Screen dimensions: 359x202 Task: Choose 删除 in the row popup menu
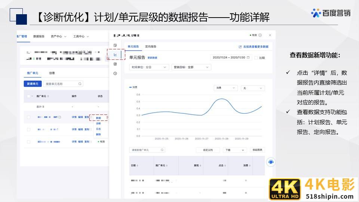click(x=98, y=134)
